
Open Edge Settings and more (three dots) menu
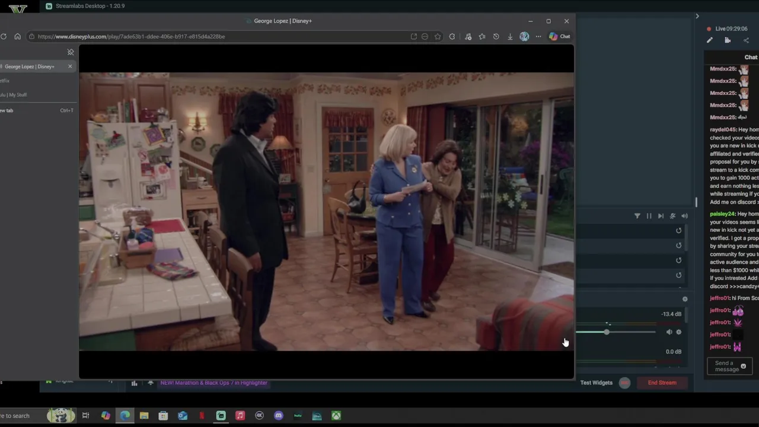[x=538, y=37]
